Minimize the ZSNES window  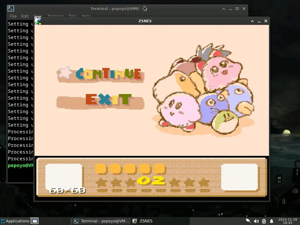(x=259, y=21)
